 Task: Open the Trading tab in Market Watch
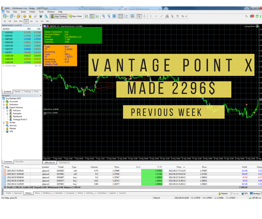point(27,91)
